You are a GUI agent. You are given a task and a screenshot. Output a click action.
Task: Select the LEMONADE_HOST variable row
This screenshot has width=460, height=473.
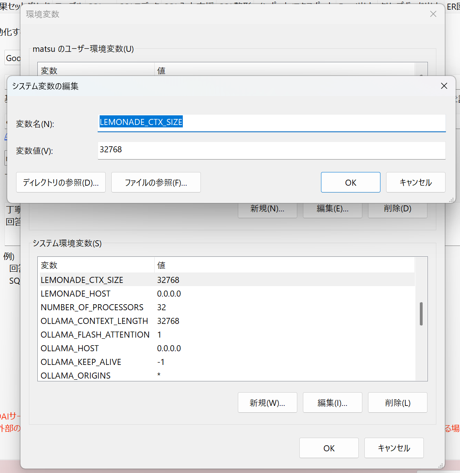76,294
